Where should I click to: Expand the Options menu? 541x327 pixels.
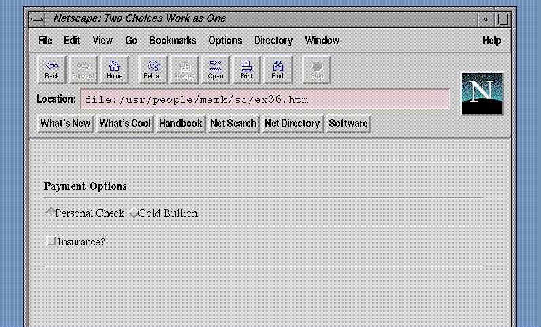[225, 41]
